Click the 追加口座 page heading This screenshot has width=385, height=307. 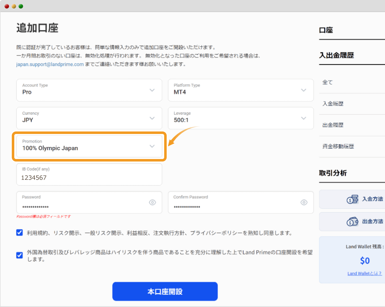(37, 28)
